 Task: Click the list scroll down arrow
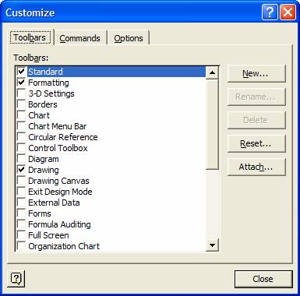pos(212,245)
